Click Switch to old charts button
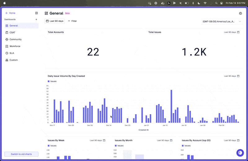This screenshot has width=248, height=161. point(21,154)
